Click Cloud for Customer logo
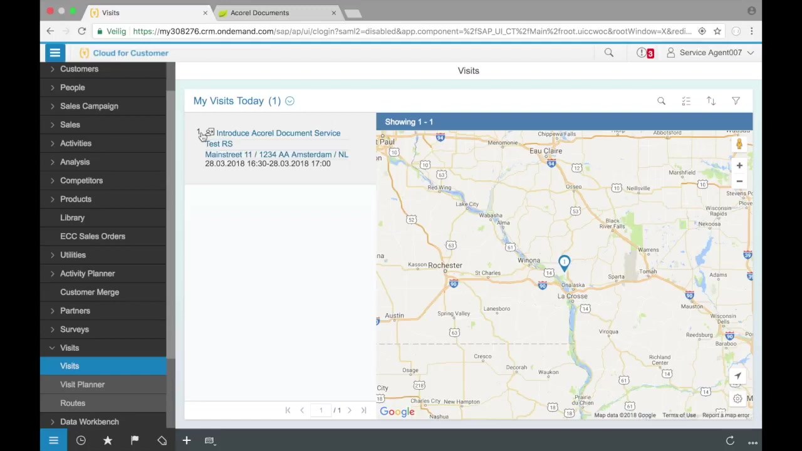 pyautogui.click(x=124, y=53)
